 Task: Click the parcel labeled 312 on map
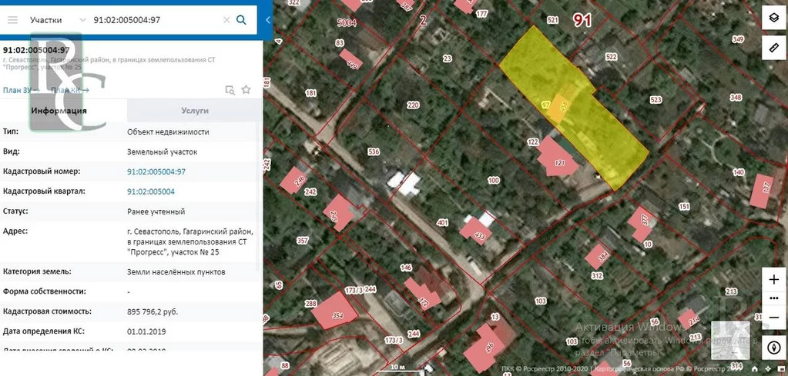597,275
